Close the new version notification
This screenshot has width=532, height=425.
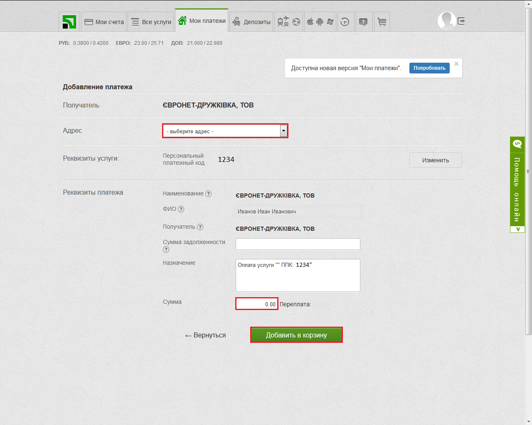456,64
